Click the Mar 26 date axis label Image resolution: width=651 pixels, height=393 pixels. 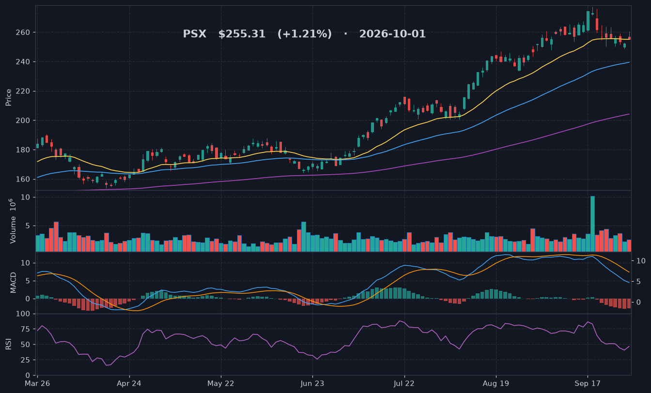pyautogui.click(x=38, y=383)
